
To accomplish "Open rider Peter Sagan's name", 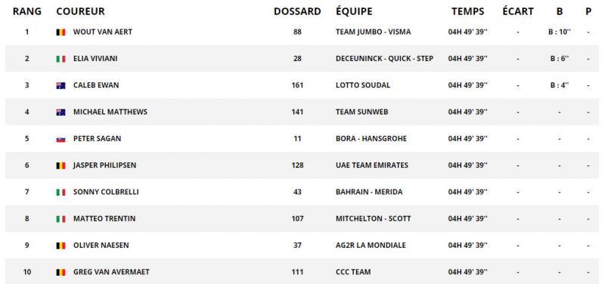I will 98,139.
